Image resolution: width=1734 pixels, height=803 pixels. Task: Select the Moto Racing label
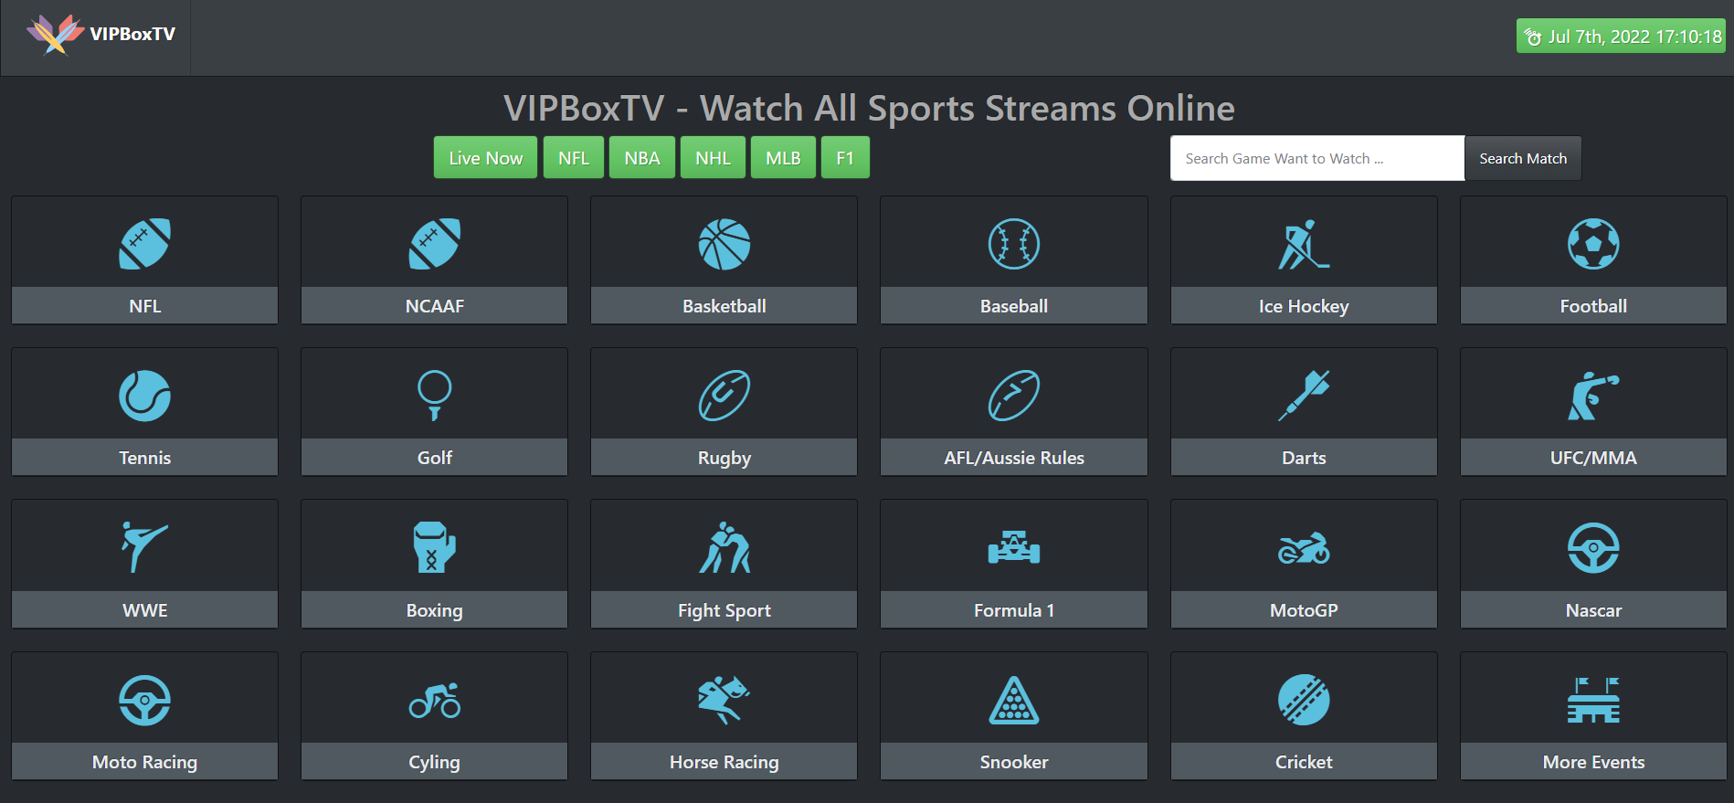(x=144, y=762)
